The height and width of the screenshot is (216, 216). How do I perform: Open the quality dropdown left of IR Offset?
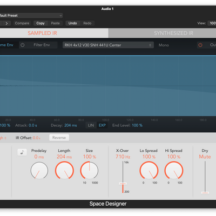pyautogui.click(x=3, y=138)
